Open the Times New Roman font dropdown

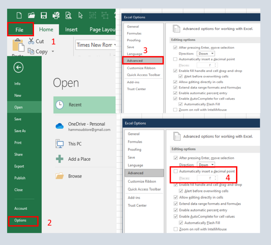(x=115, y=45)
